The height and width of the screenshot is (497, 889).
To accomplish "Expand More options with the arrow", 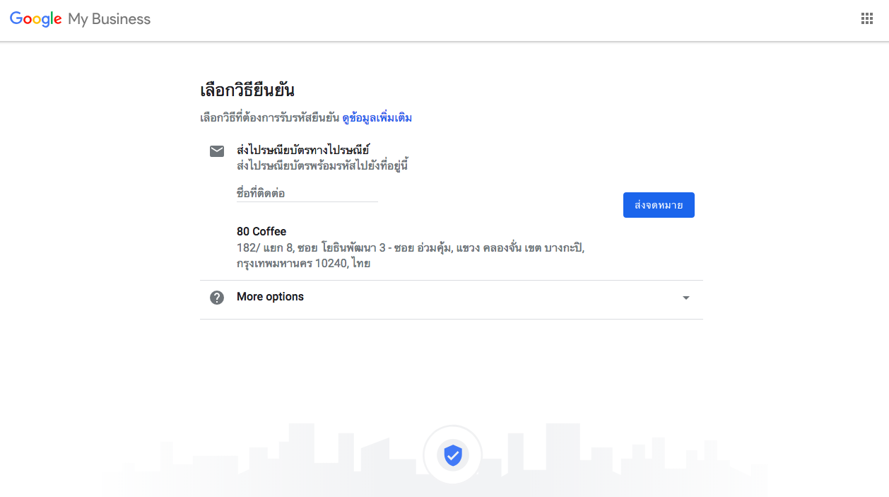I will pos(685,298).
